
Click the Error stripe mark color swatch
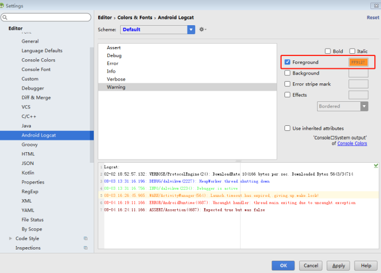(x=359, y=84)
